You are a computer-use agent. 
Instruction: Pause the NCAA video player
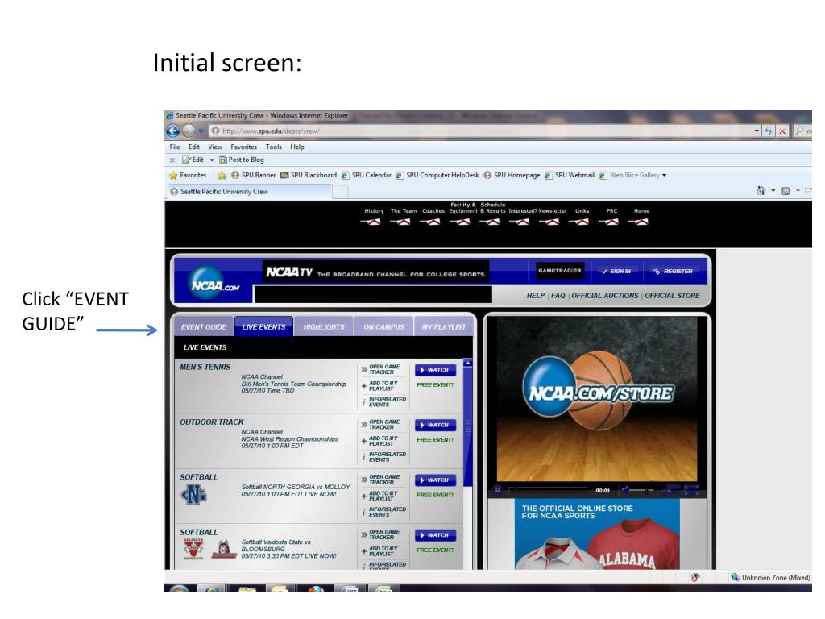pos(497,490)
